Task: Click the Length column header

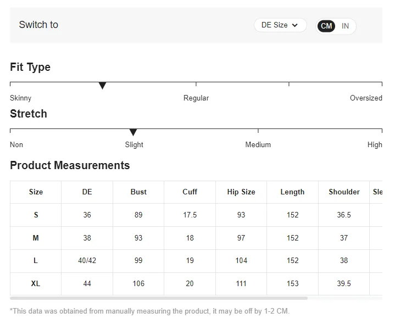Action: coord(292,192)
